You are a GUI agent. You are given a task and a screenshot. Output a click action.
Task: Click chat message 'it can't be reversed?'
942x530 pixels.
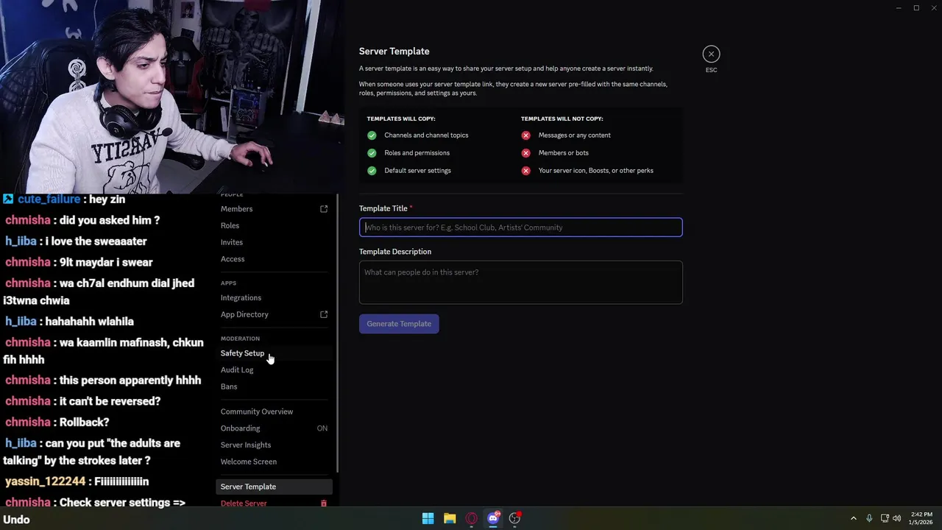[x=110, y=401]
